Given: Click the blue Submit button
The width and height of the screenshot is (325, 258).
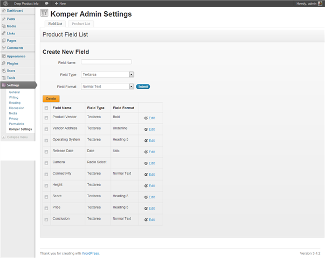Looking at the screenshot, I should tap(143, 87).
